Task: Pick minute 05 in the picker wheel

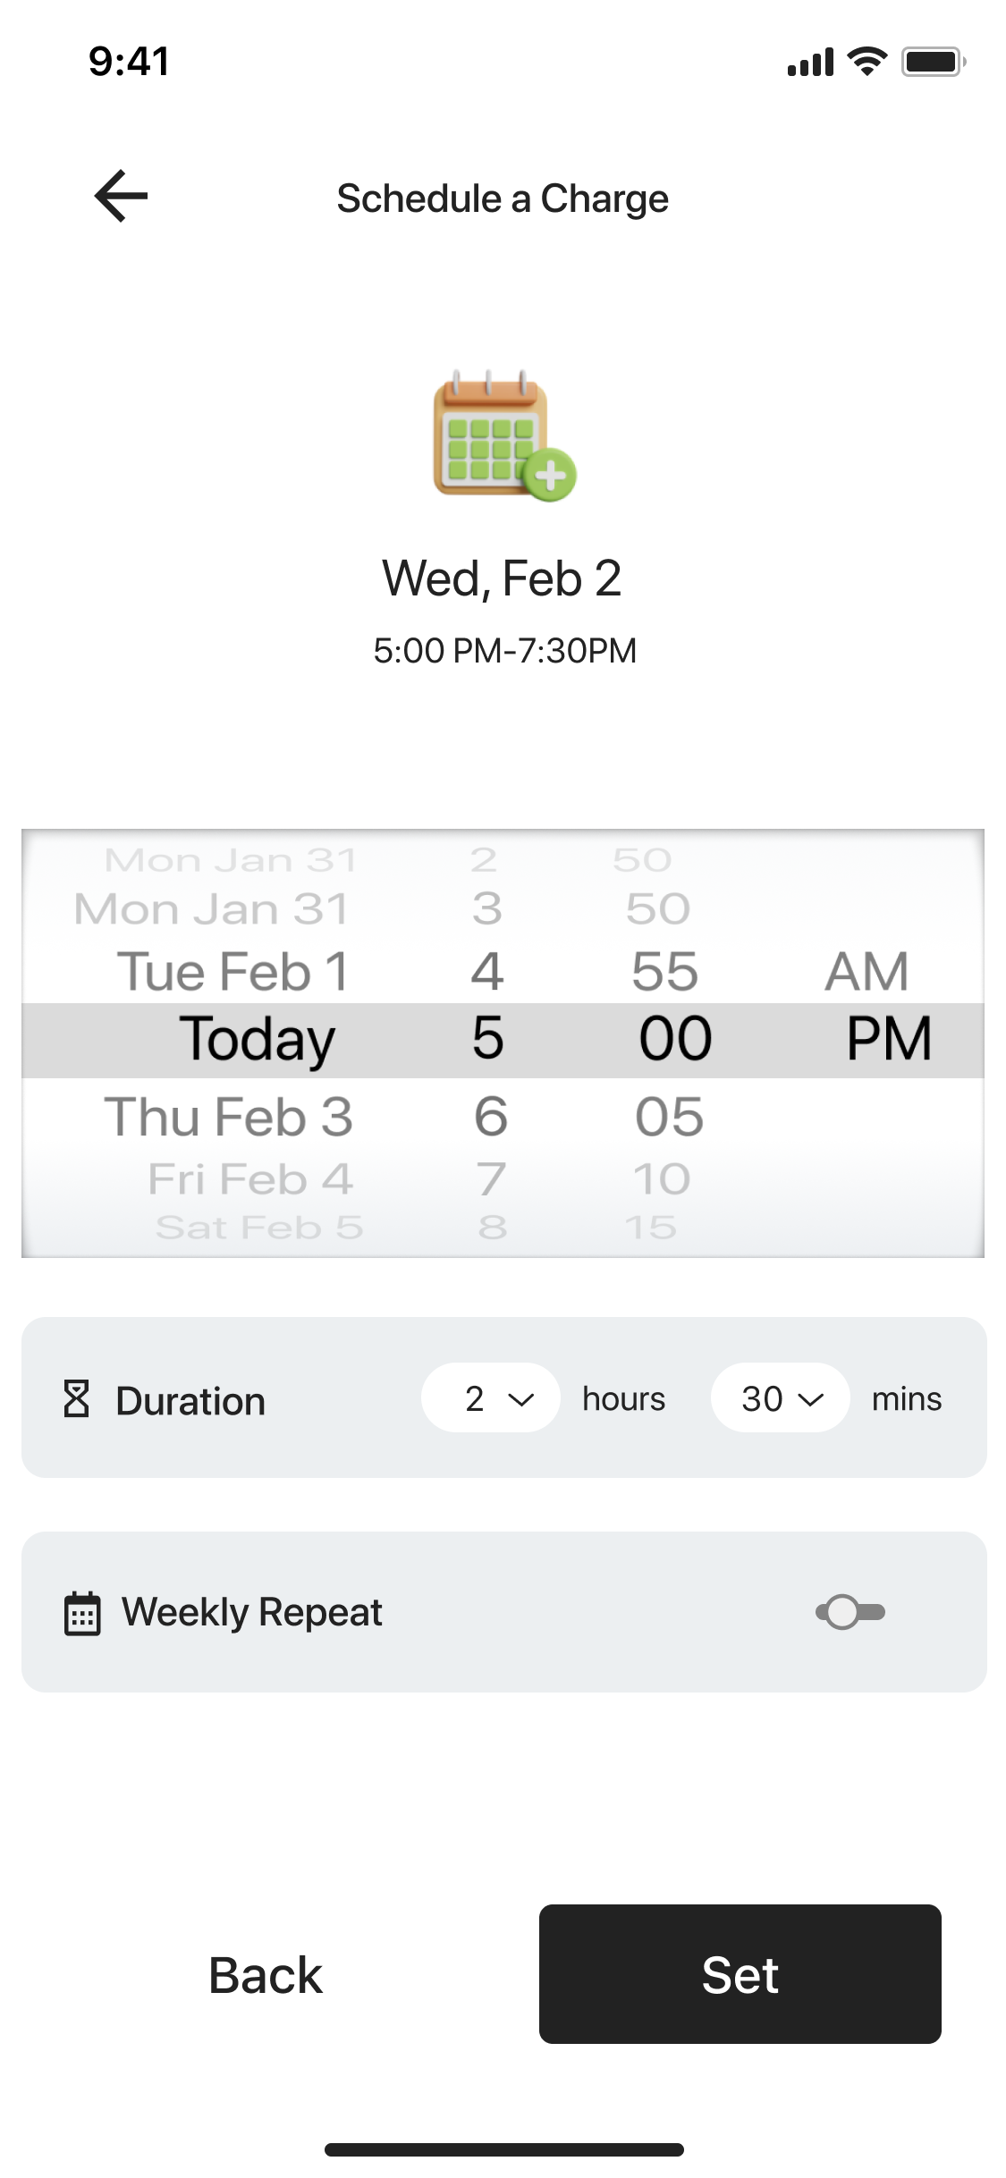Action: (669, 1117)
